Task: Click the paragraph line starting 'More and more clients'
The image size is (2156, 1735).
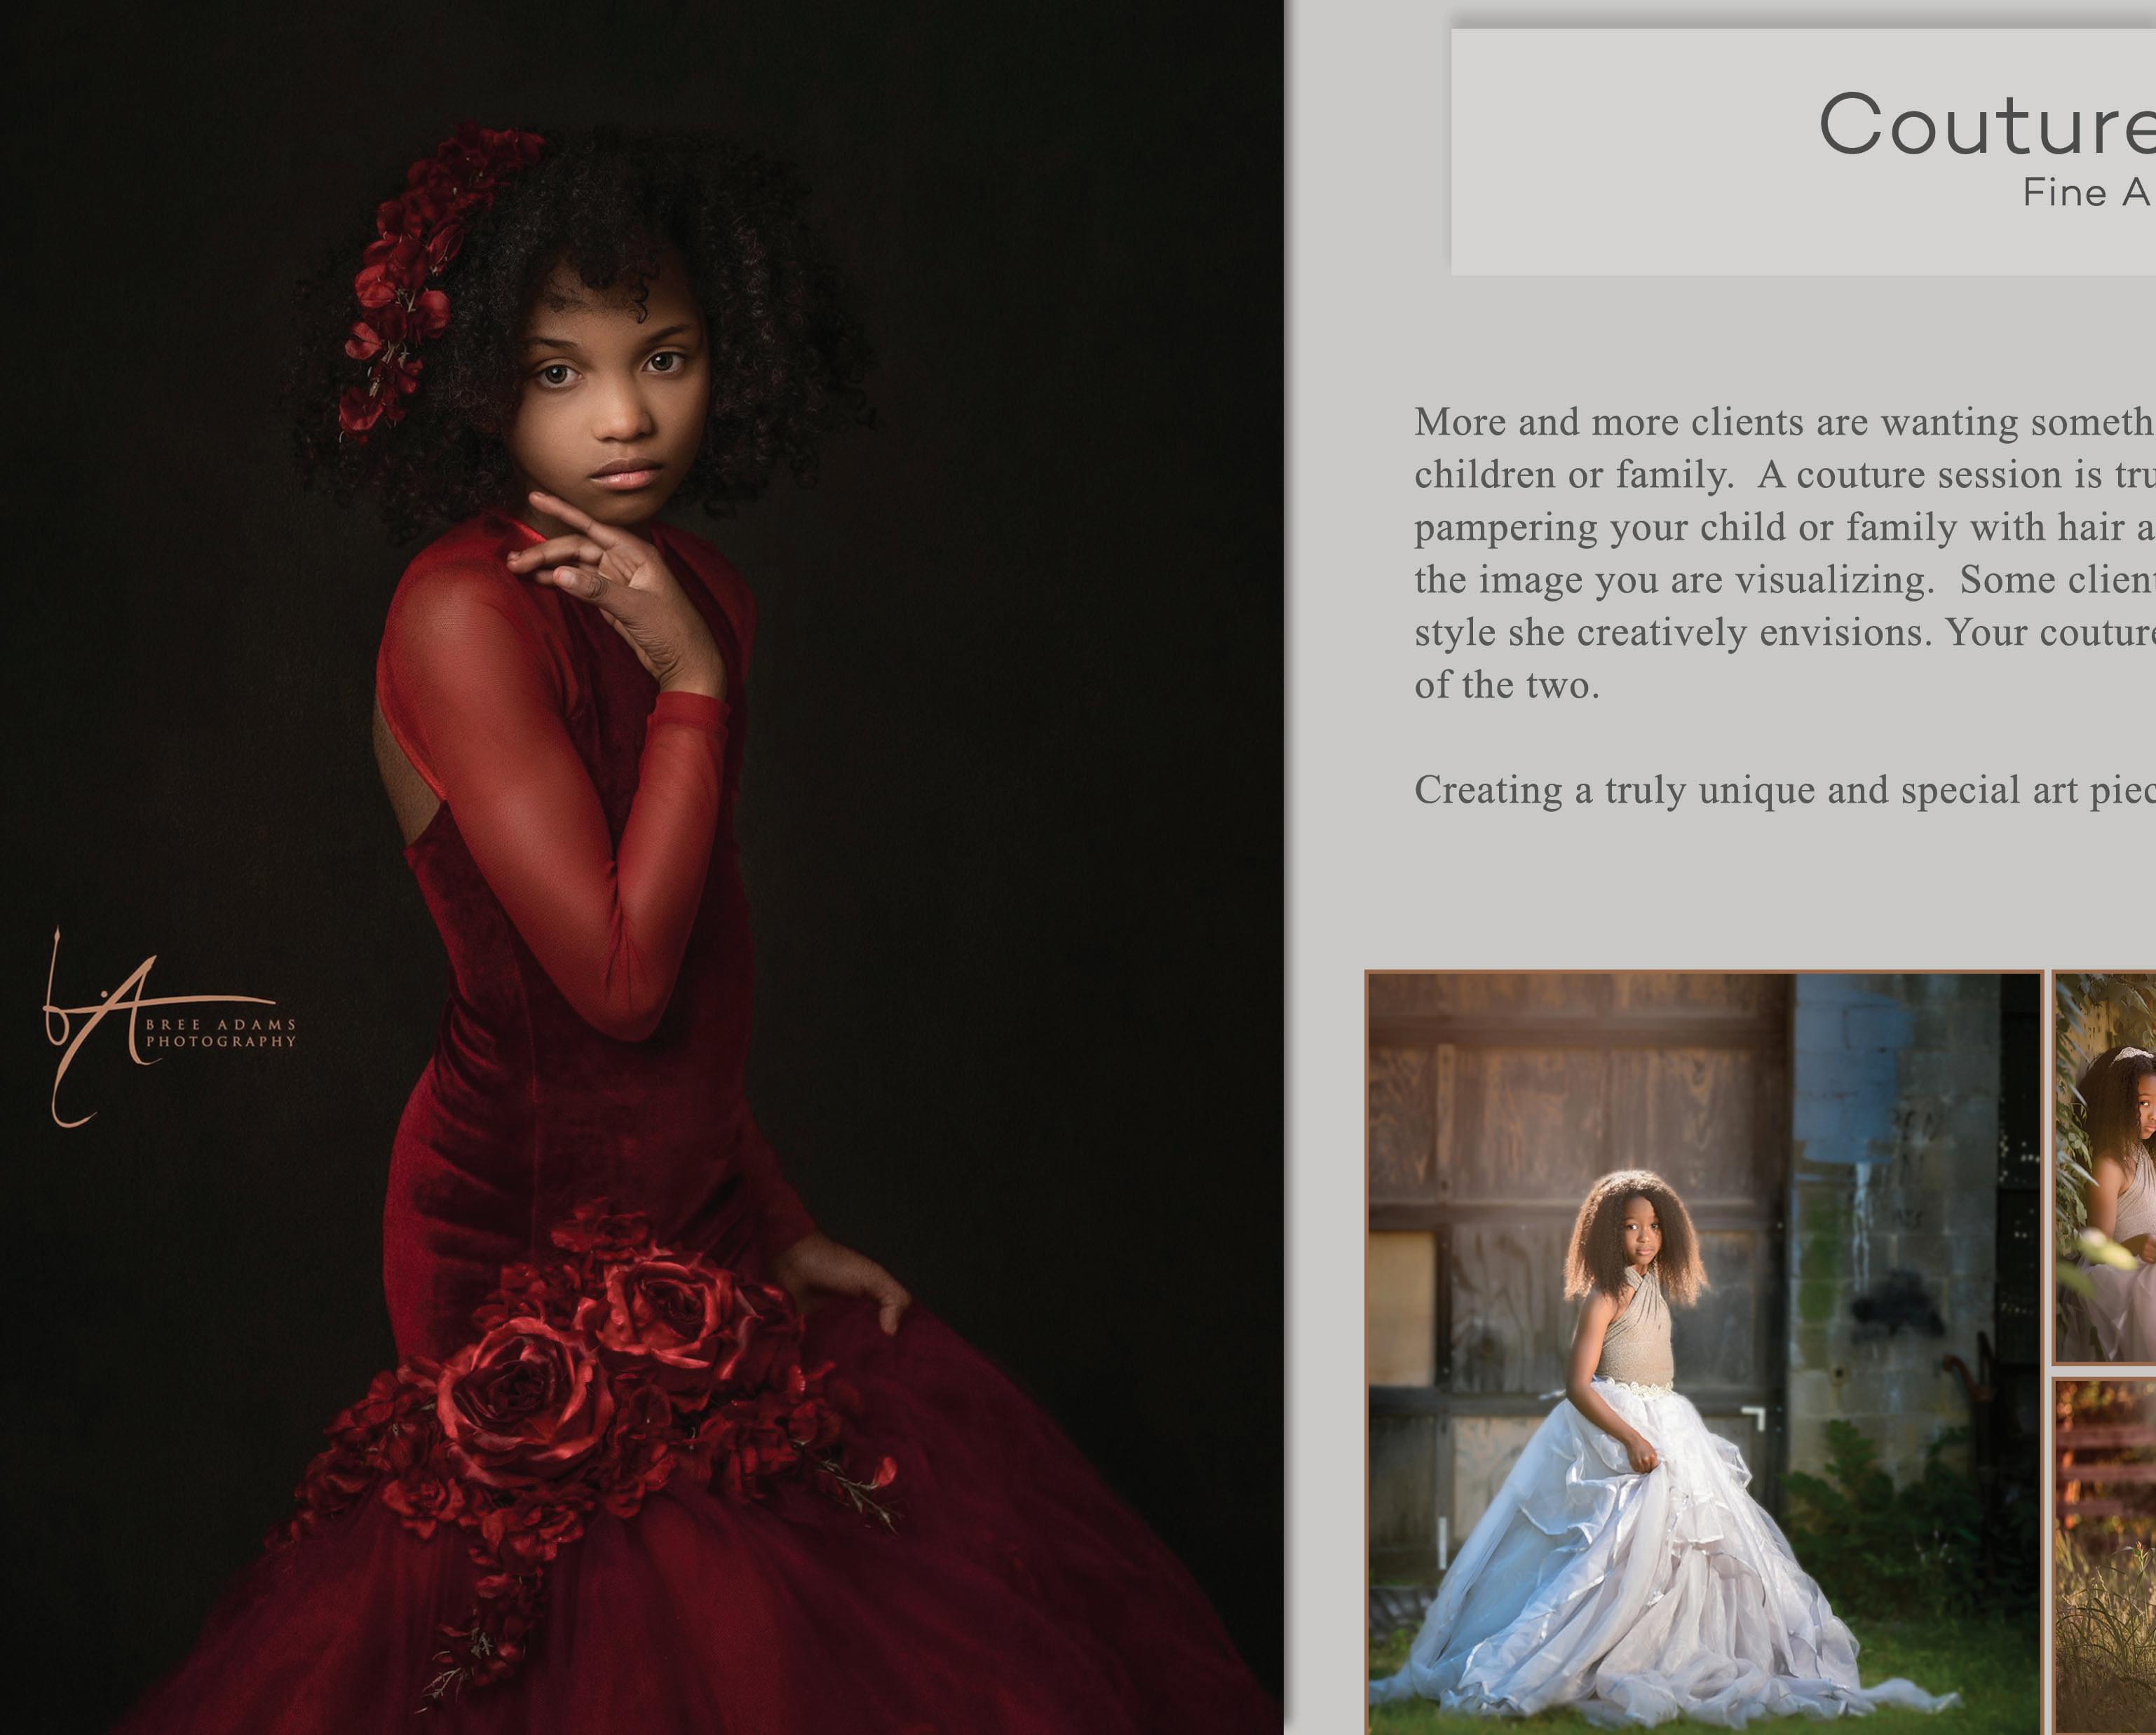Action: 1784,423
